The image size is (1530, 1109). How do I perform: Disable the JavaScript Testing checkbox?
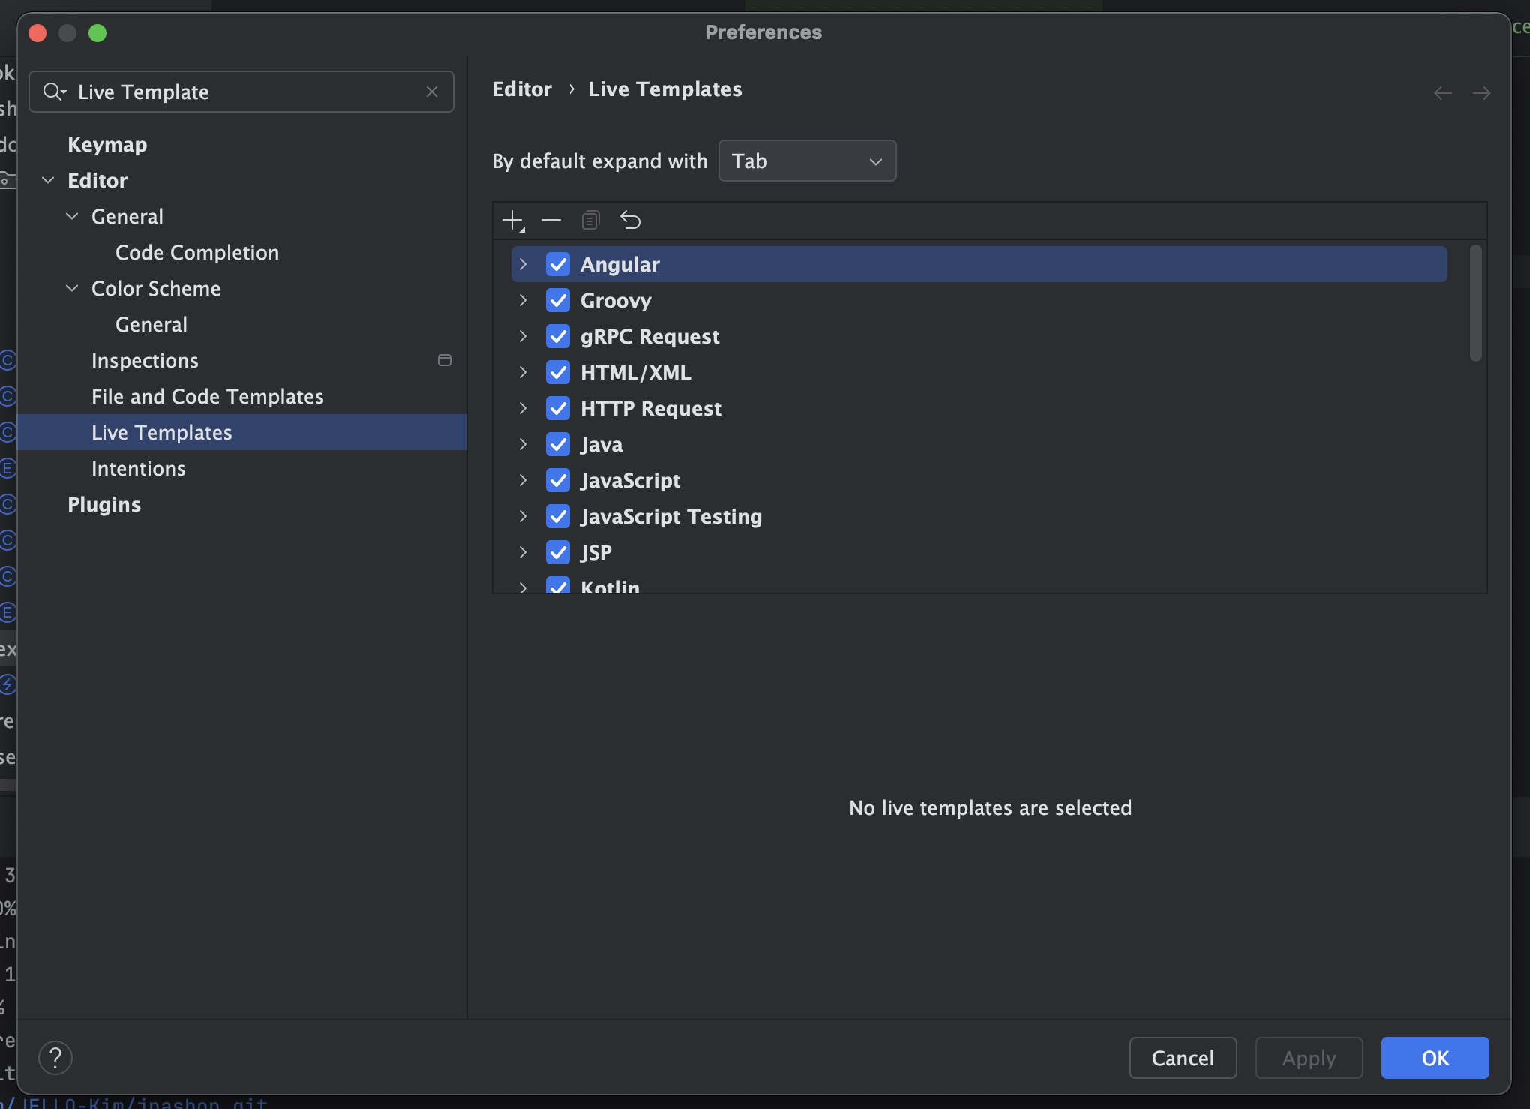(558, 517)
